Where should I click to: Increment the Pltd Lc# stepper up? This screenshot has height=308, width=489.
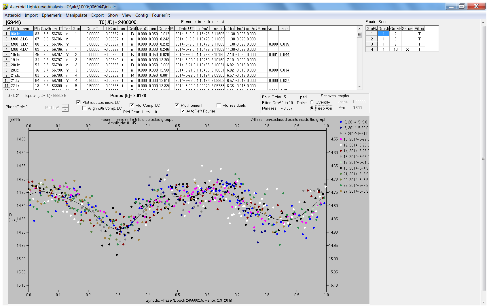point(65,106)
